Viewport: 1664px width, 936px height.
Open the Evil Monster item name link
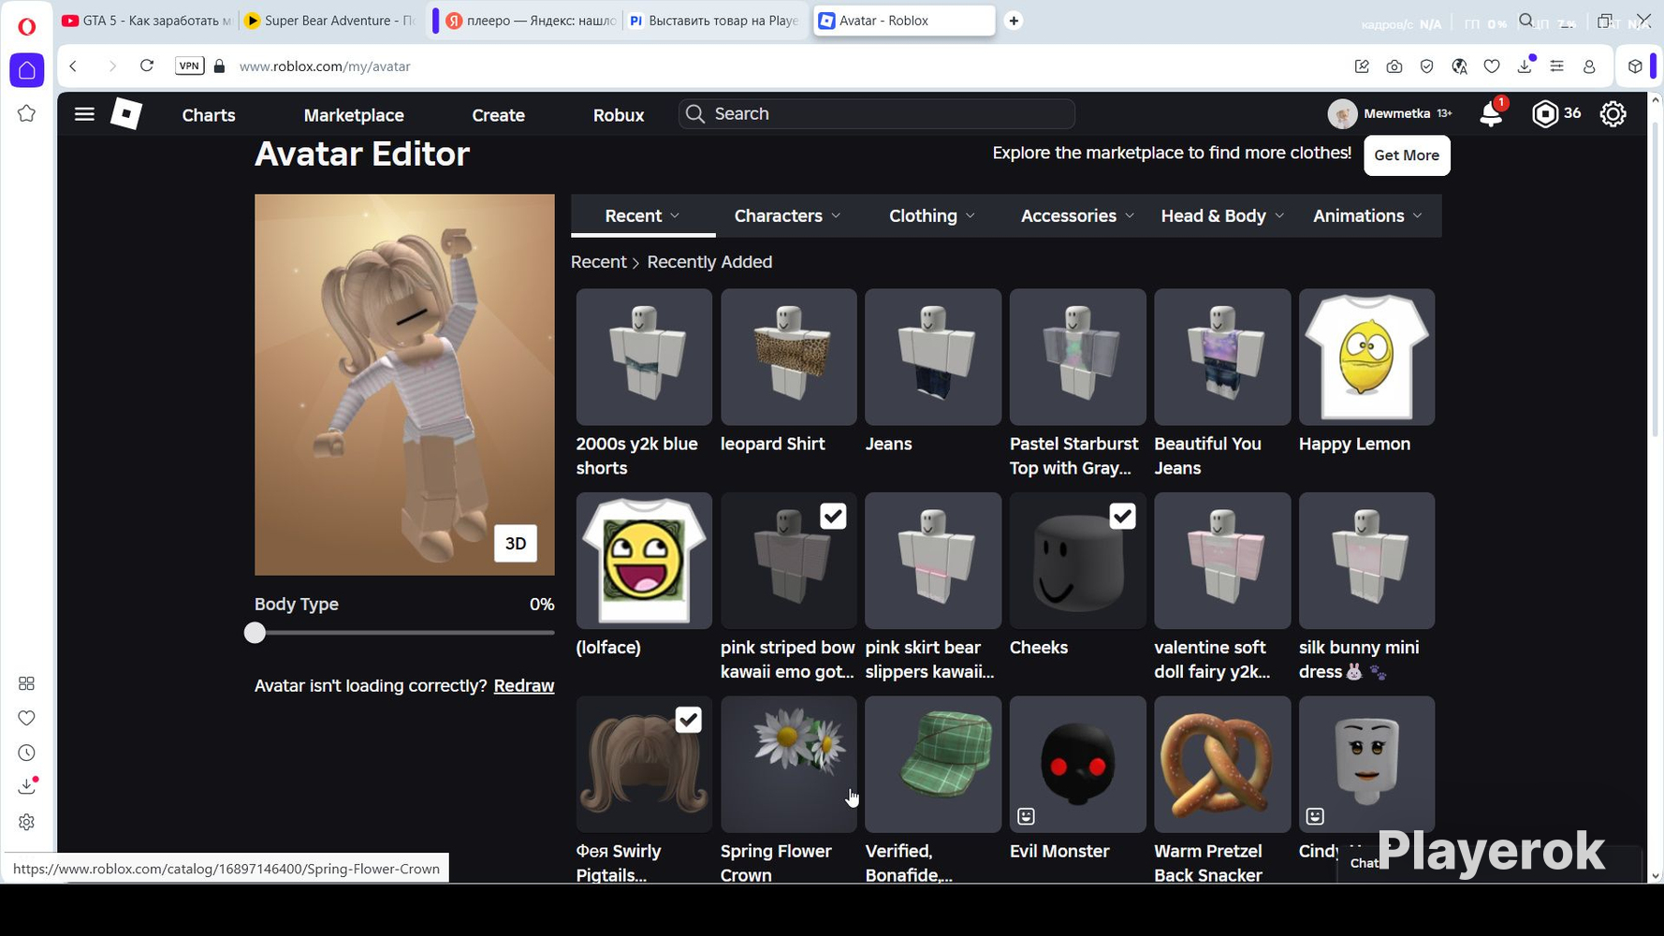(1059, 852)
